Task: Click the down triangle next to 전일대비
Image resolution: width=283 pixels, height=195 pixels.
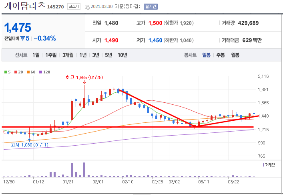Action: (x=22, y=38)
